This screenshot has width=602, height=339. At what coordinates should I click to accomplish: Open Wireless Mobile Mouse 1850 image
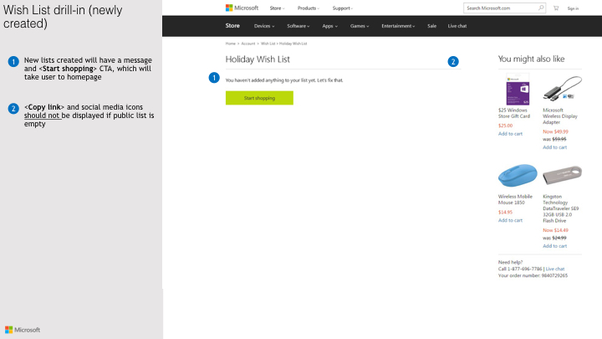[518, 175]
